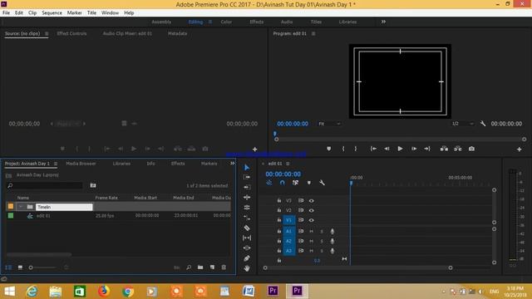Toggle V2 track output eye
532x299 pixels.
[311, 210]
